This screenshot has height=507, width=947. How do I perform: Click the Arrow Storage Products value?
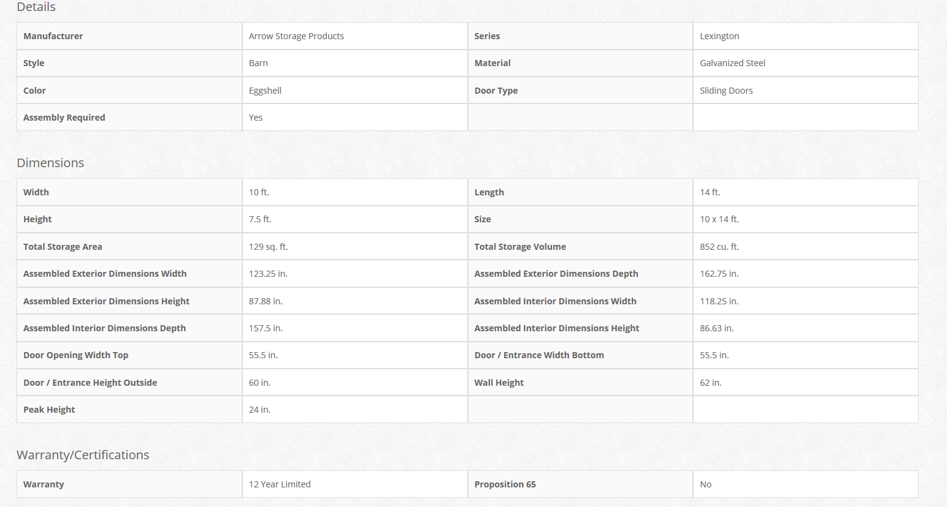(x=296, y=36)
